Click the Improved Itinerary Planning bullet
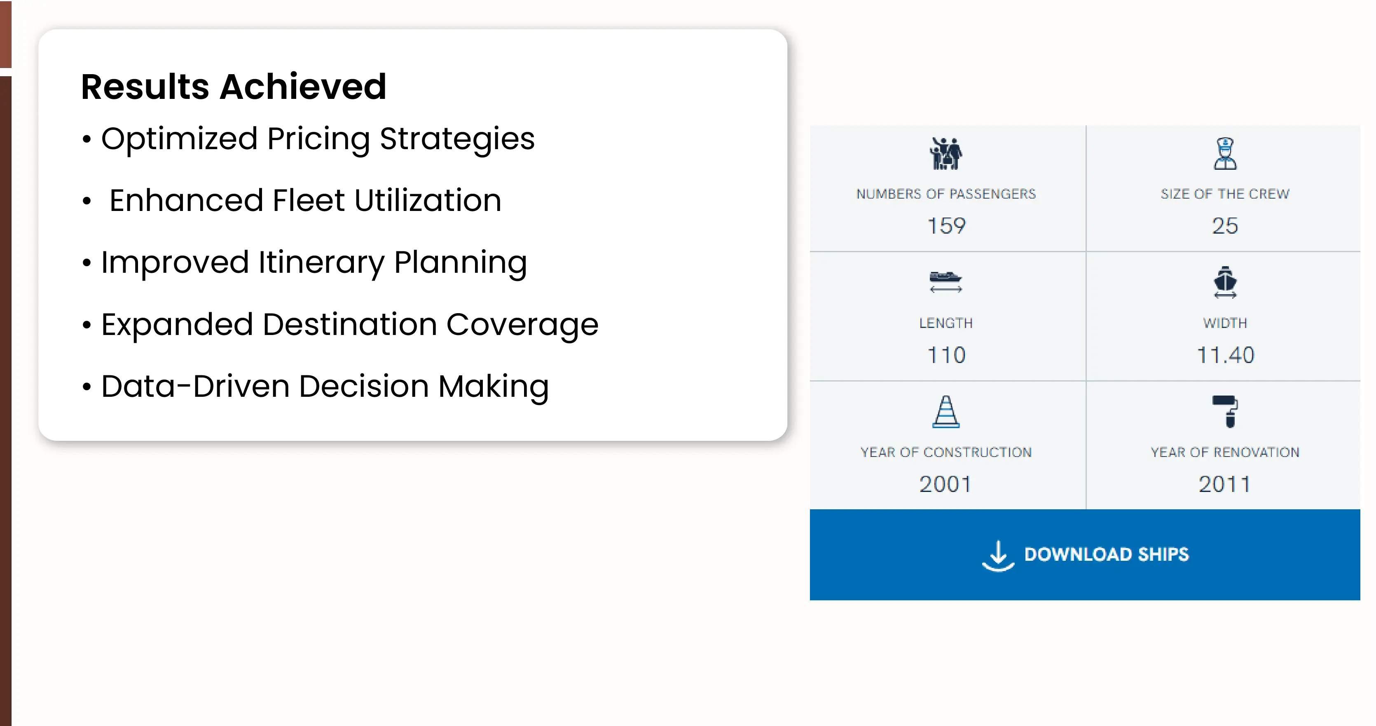 pyautogui.click(x=314, y=262)
